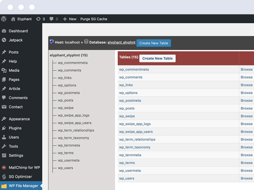Click Create New Table in the red Tables header
Viewport: 254px width, 190px height.
[157, 58]
